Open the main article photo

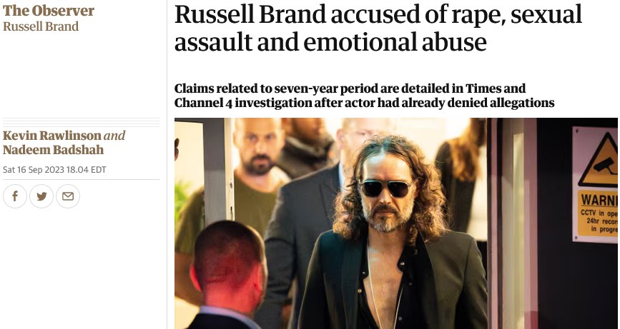(x=395, y=223)
